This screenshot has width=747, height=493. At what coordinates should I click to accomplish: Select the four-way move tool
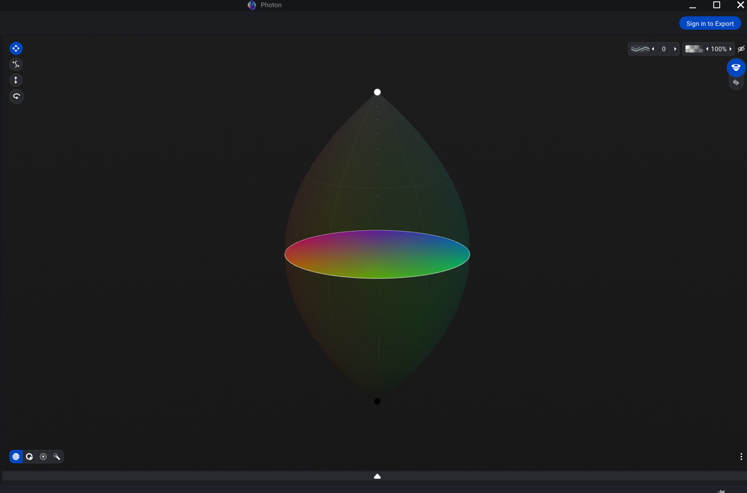16,48
